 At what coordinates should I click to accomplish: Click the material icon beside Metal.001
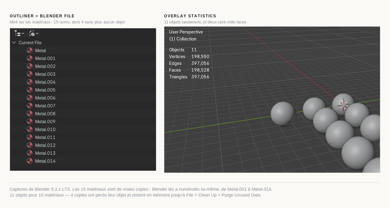tap(30, 58)
